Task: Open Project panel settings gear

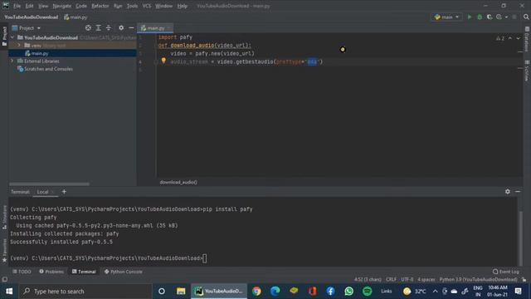Action: click(121, 27)
